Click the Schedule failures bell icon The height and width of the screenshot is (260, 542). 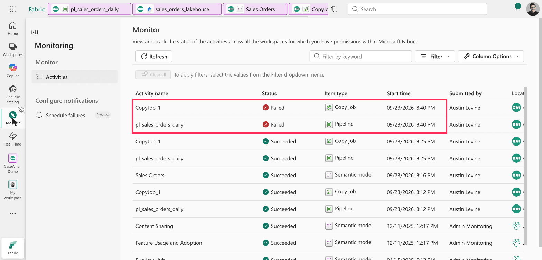[39, 115]
